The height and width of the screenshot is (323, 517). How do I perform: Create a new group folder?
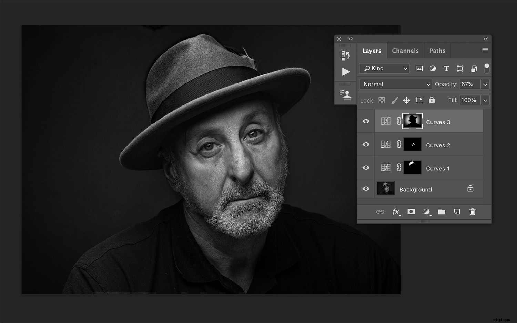click(442, 212)
